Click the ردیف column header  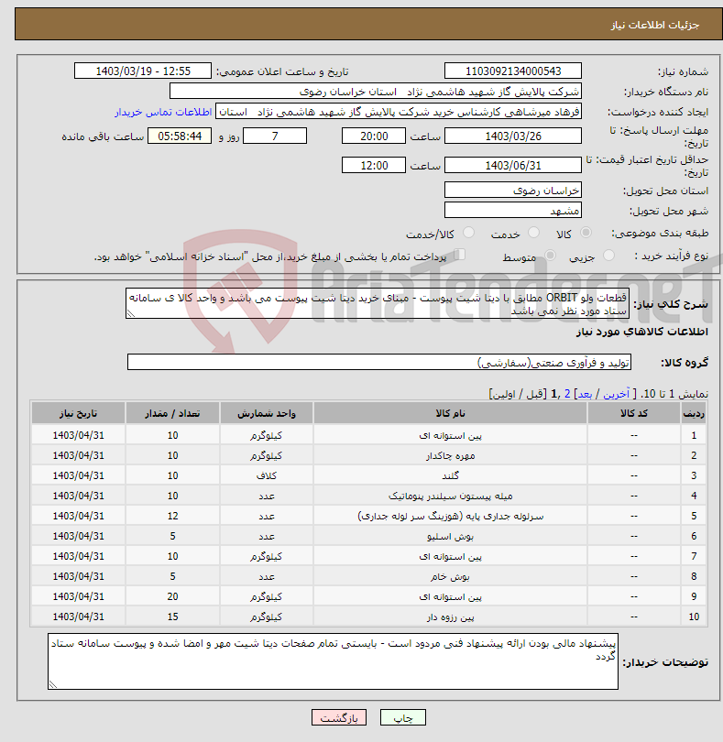tap(694, 413)
